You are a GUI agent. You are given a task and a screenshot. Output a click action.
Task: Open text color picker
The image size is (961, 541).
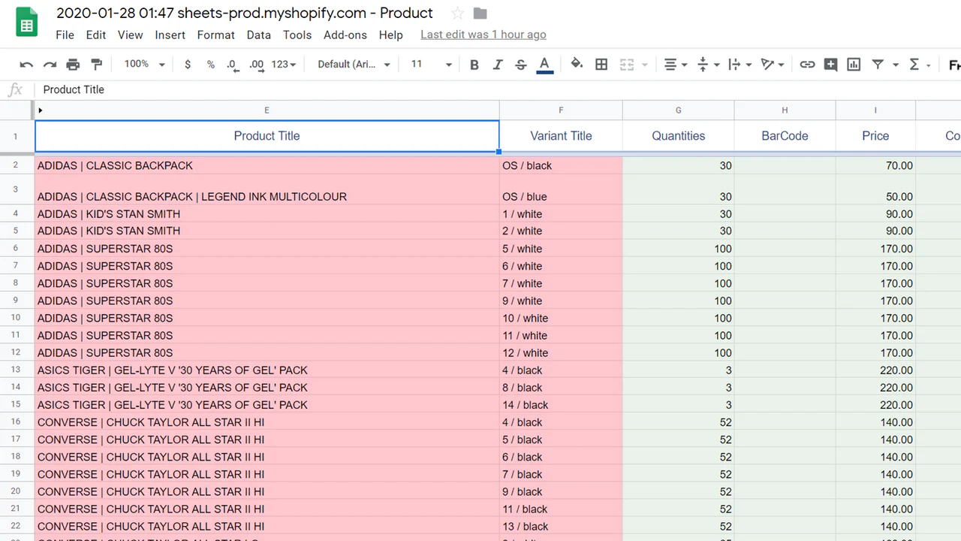(x=545, y=65)
